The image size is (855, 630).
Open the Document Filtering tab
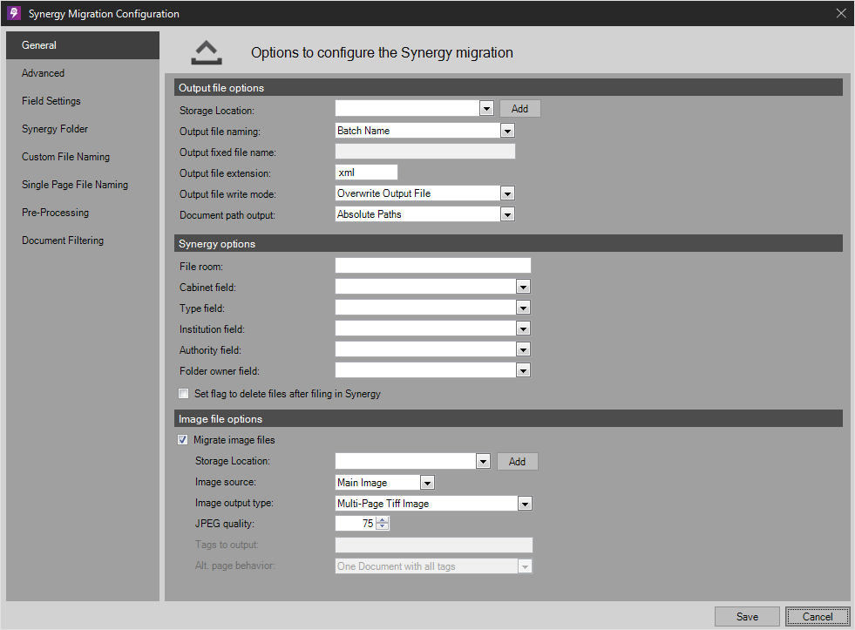[x=83, y=240]
